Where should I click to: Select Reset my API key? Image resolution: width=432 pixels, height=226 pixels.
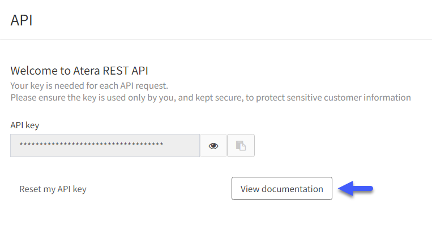pos(53,189)
